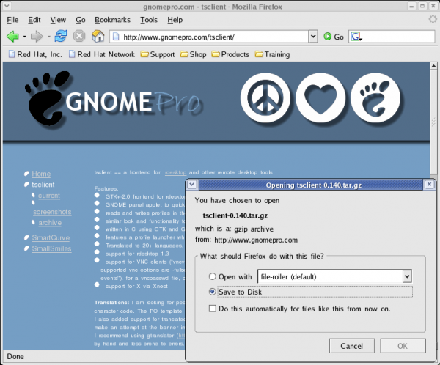Click the page icon in the address bar
The image size is (440, 365).
116,37
